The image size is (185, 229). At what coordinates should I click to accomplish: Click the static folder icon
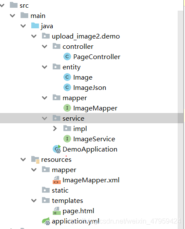[46, 190]
